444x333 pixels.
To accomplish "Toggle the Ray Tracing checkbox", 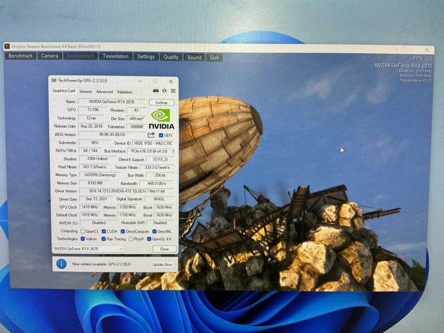I will pyautogui.click(x=104, y=239).
